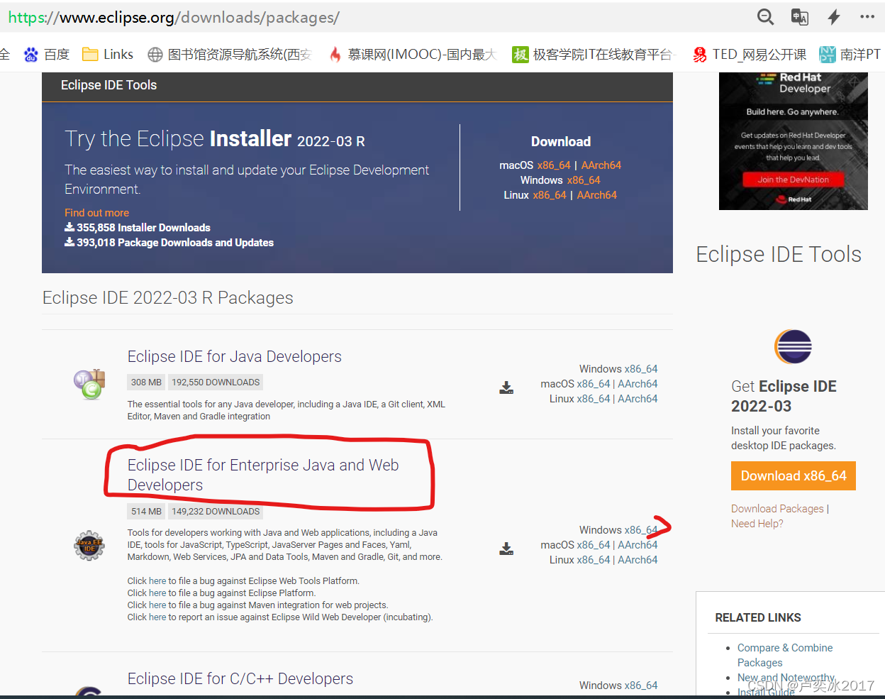Click the browser zoom magnifier icon
Image resolution: width=885 pixels, height=699 pixels.
(765, 17)
